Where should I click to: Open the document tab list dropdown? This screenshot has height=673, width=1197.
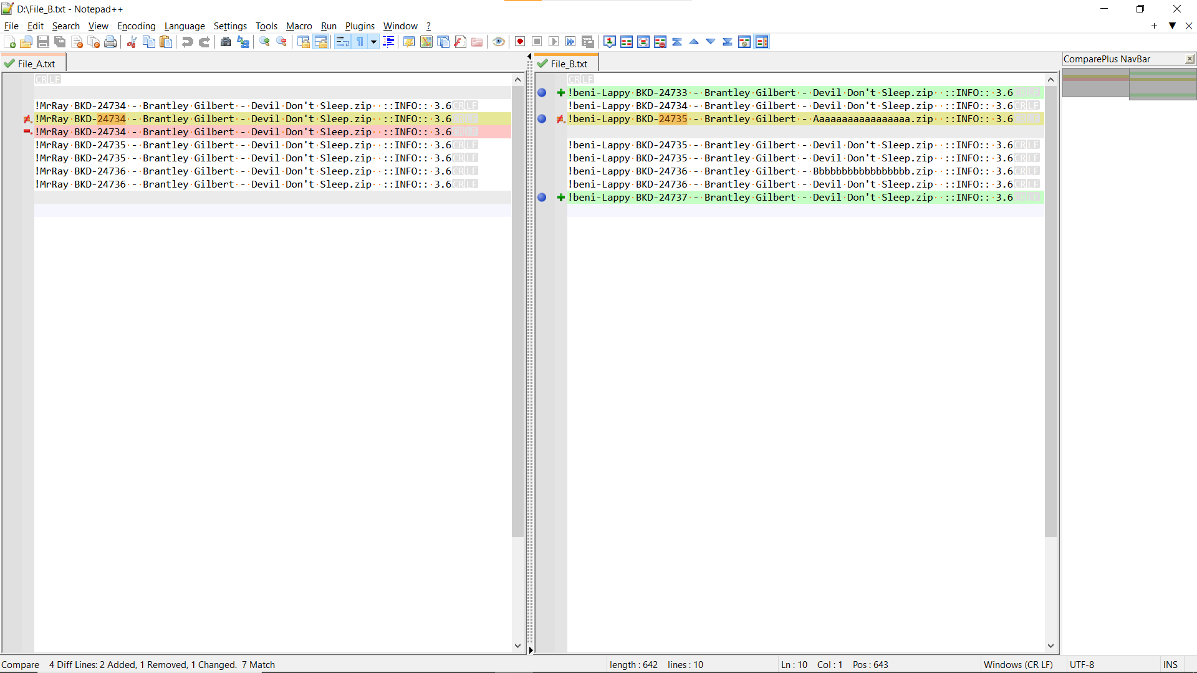click(x=1173, y=26)
